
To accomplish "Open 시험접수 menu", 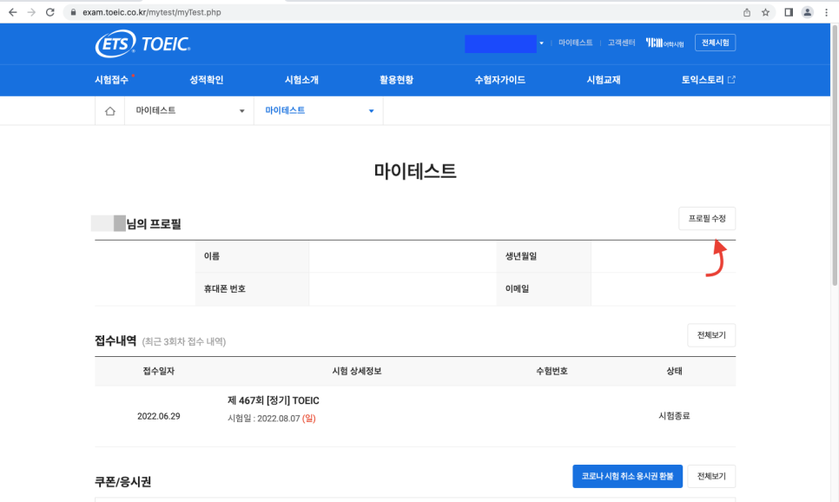I will pos(112,80).
